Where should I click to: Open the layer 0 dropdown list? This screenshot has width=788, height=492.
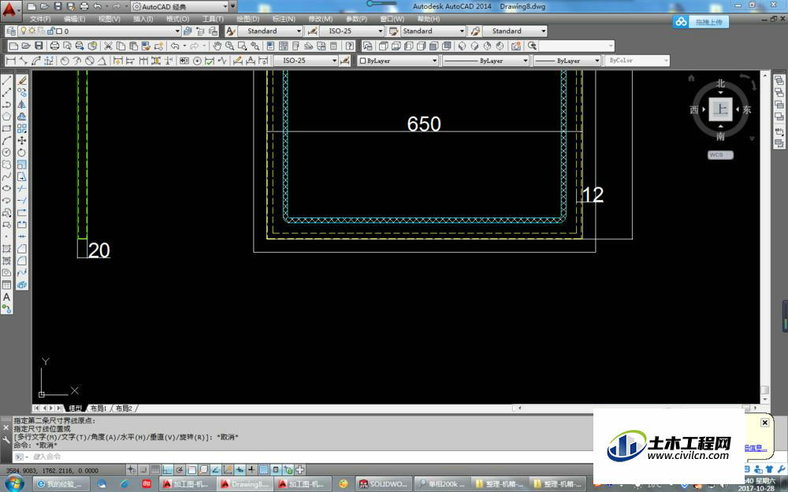[99, 31]
